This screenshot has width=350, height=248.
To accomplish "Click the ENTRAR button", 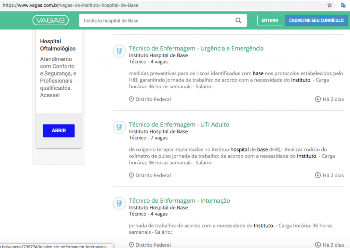I will (x=270, y=20).
